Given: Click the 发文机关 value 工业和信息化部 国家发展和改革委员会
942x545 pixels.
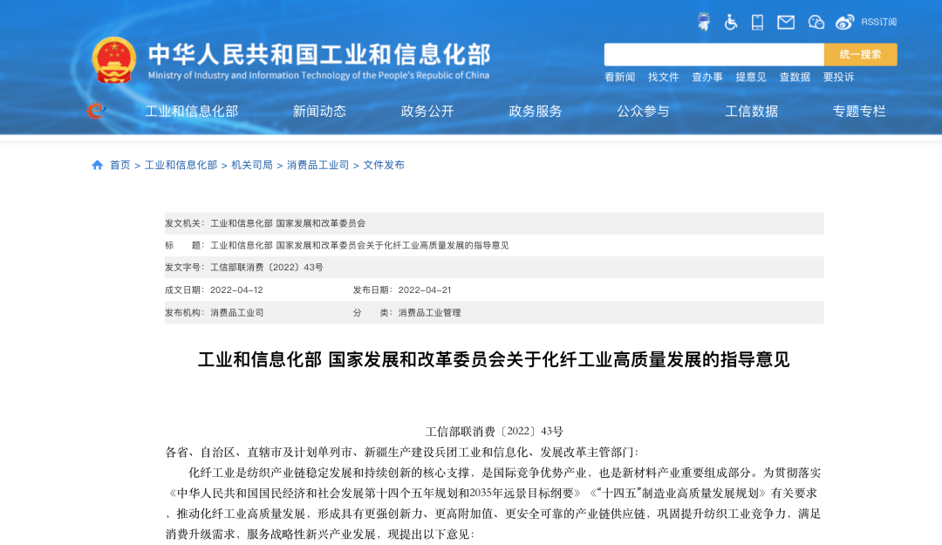Looking at the screenshot, I should click(288, 223).
